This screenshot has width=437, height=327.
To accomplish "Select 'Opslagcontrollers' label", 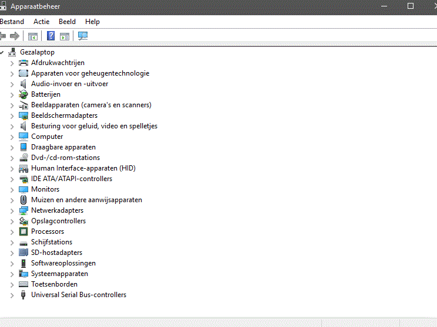I will [x=59, y=221].
